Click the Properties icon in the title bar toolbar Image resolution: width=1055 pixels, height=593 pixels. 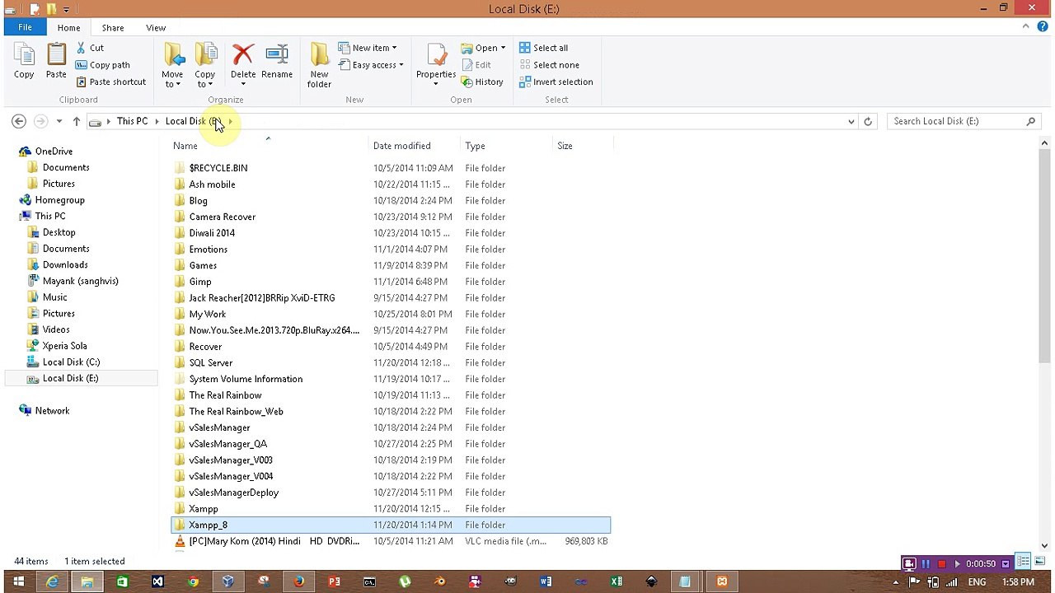35,9
